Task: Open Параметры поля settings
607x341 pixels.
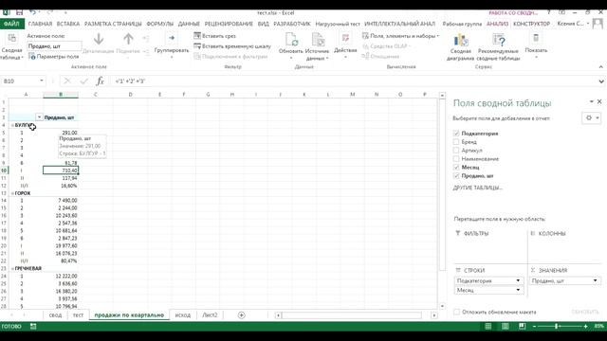Action: (x=53, y=57)
